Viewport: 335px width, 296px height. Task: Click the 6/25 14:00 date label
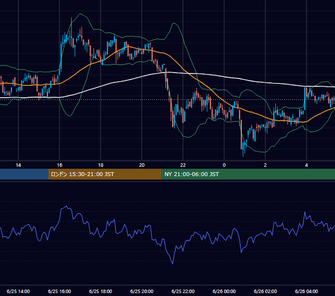pyautogui.click(x=18, y=291)
